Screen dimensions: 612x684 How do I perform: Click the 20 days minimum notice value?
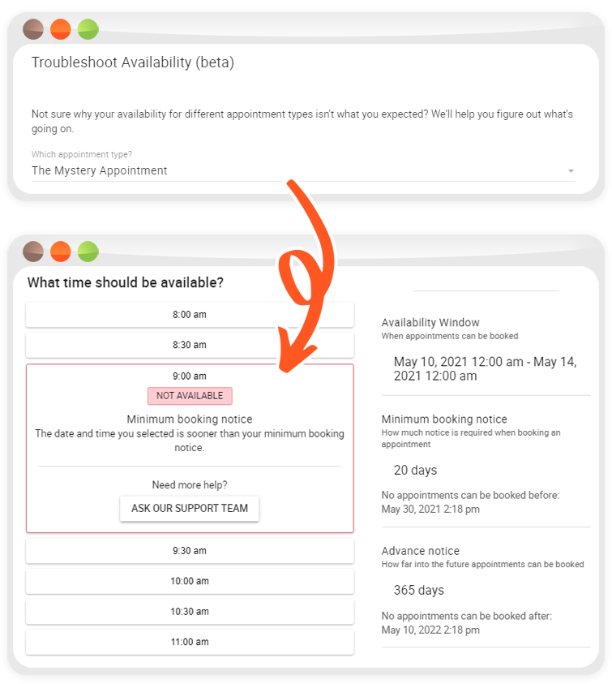click(415, 471)
